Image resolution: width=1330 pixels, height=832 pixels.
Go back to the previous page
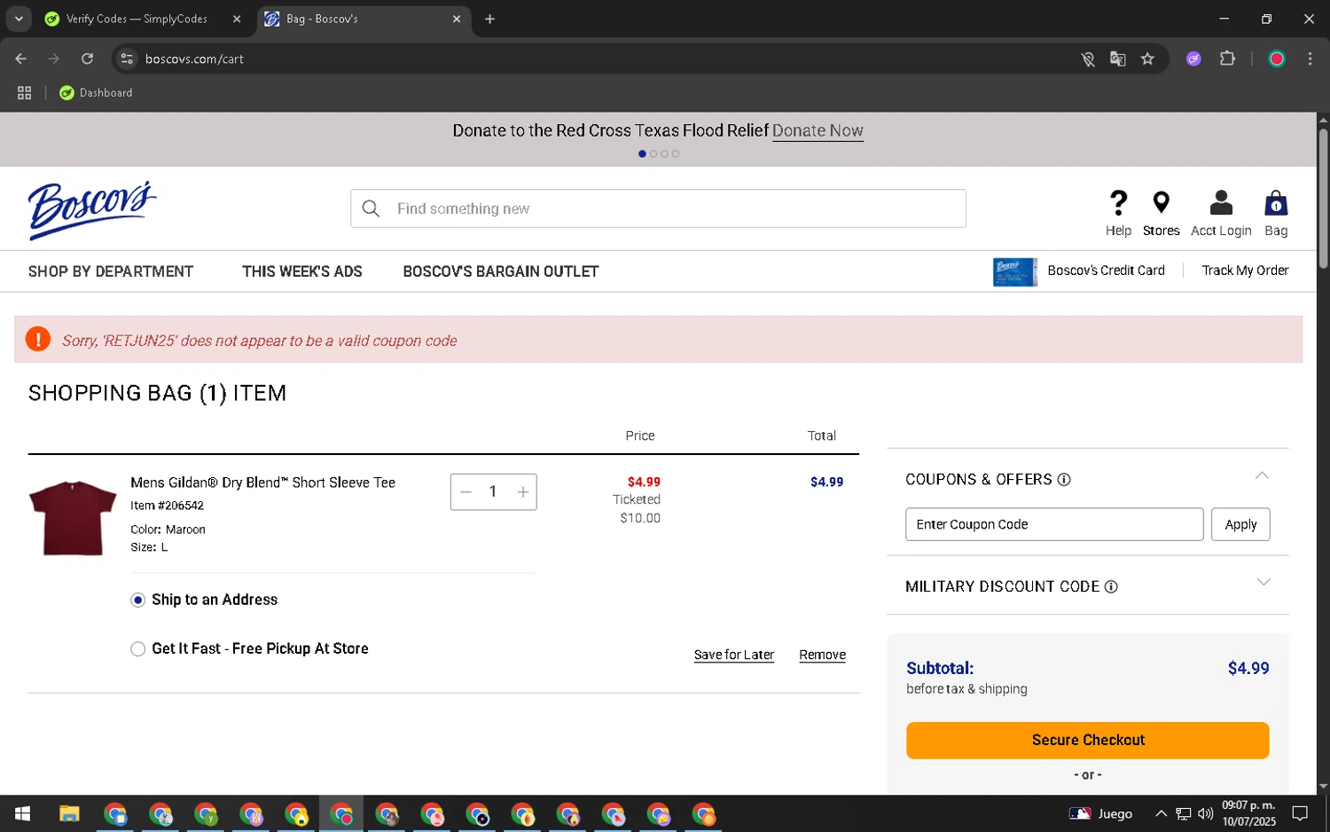(21, 59)
